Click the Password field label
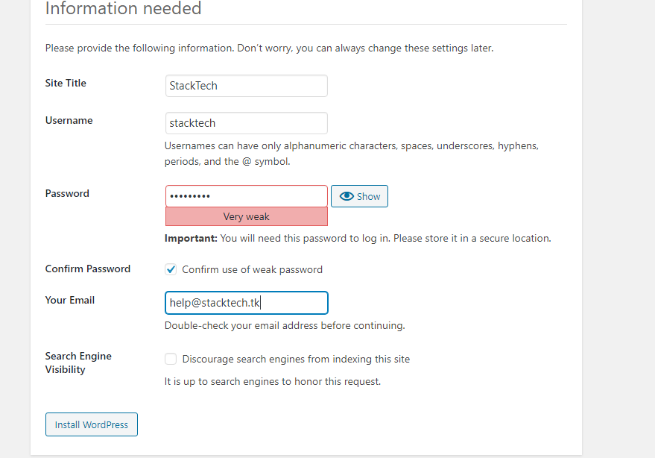The height and width of the screenshot is (458, 655). pos(67,193)
